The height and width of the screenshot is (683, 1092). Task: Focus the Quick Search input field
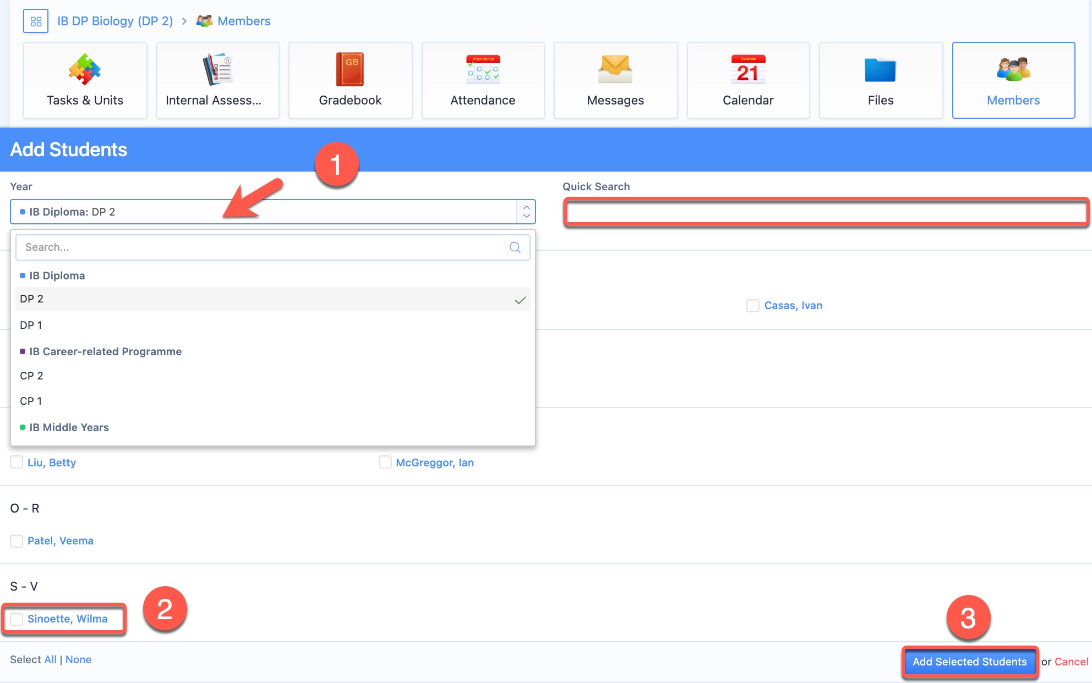[826, 212]
